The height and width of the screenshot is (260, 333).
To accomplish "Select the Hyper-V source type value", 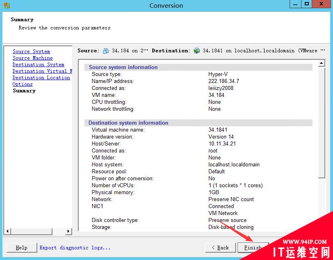I will [218, 74].
